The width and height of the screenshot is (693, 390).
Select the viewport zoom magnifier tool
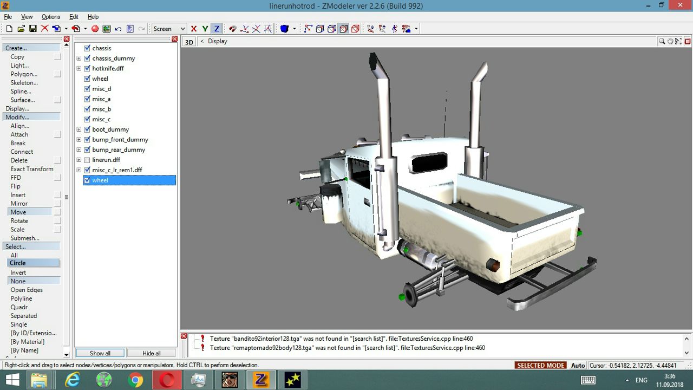[662, 41]
